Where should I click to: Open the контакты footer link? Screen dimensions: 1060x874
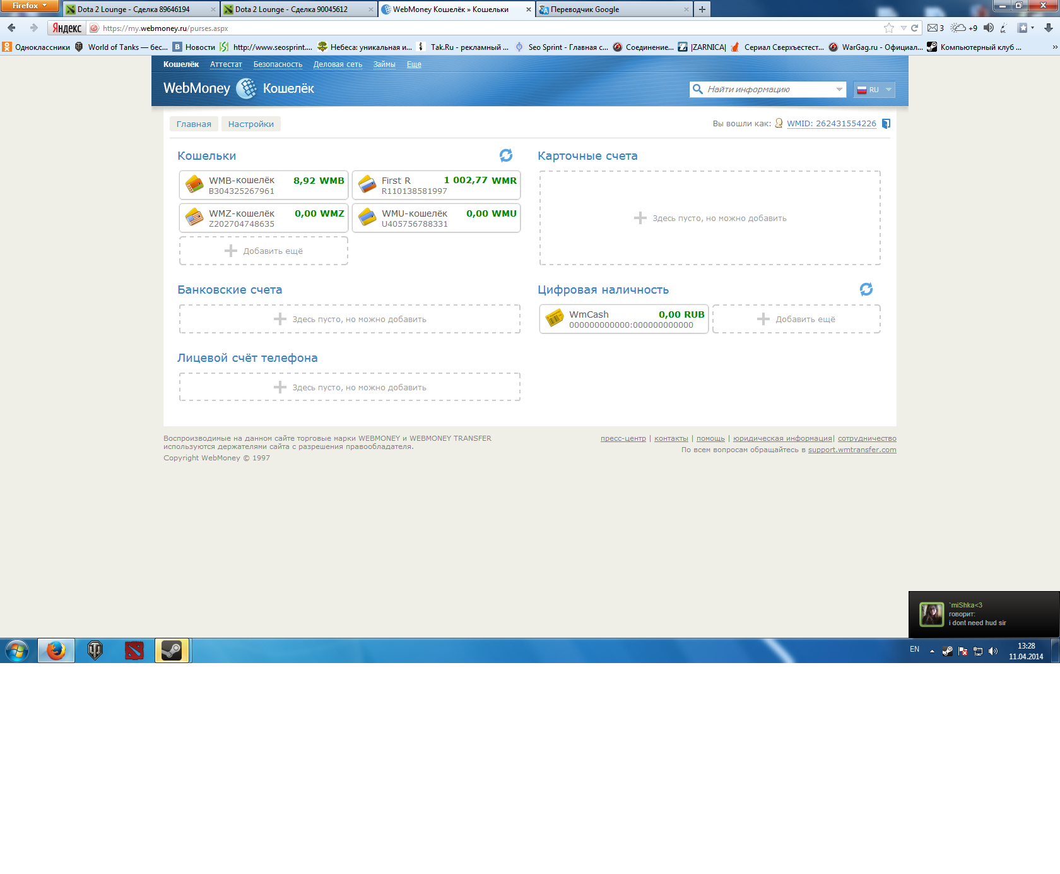coord(671,438)
